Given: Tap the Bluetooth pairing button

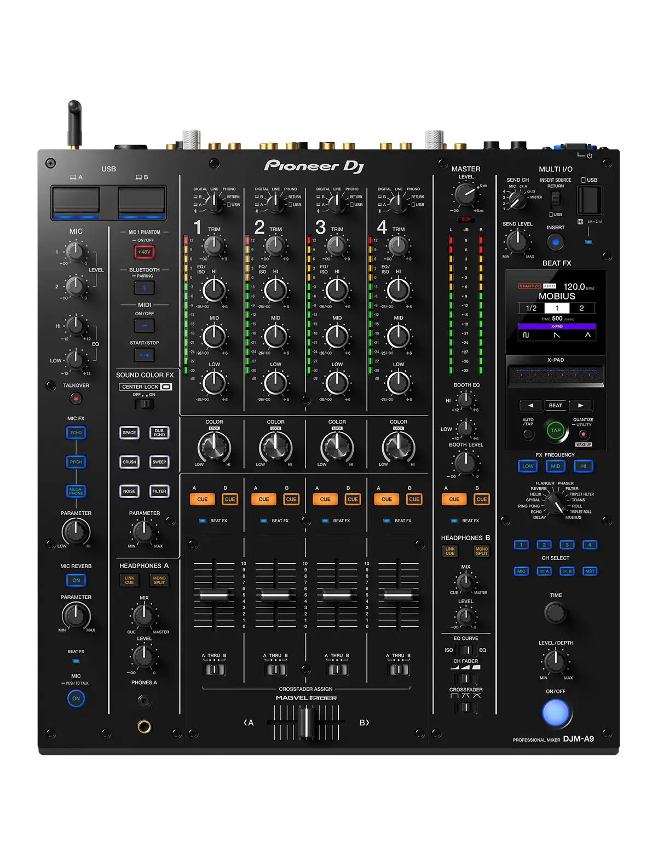Looking at the screenshot, I should click(145, 287).
